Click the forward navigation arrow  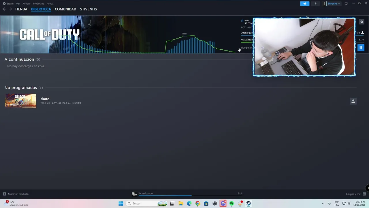10,9
